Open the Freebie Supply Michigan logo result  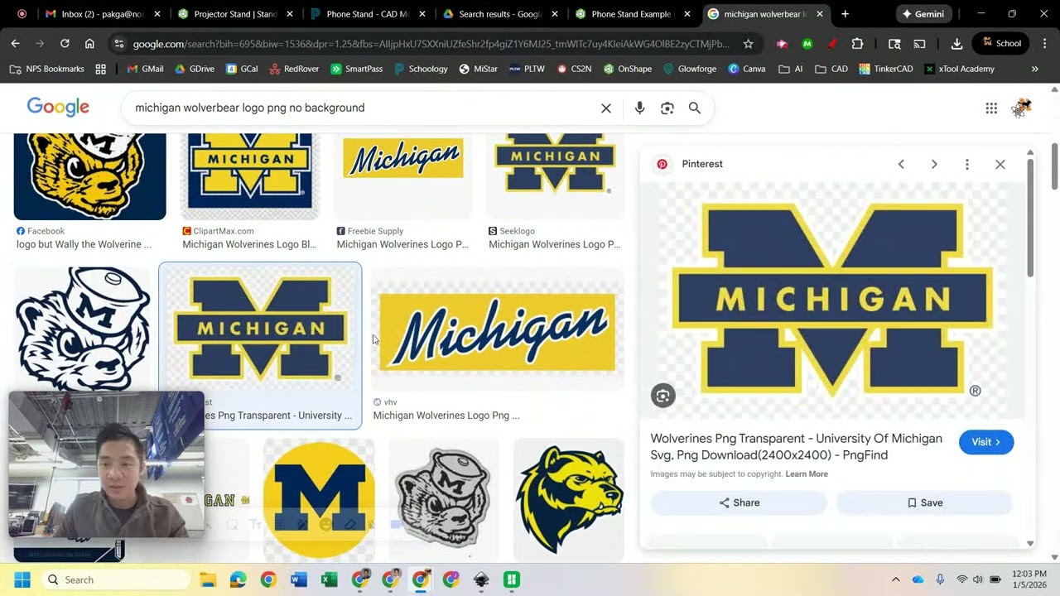[402, 175]
